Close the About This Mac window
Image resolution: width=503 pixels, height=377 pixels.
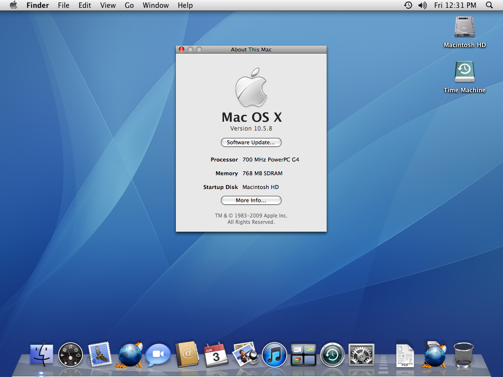click(182, 50)
